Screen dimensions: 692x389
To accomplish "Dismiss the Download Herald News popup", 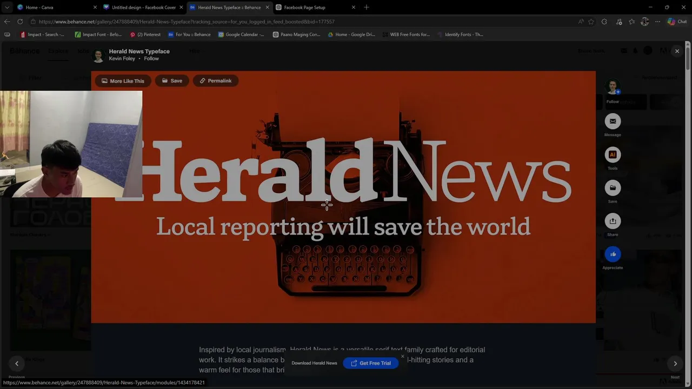I will pos(402,357).
